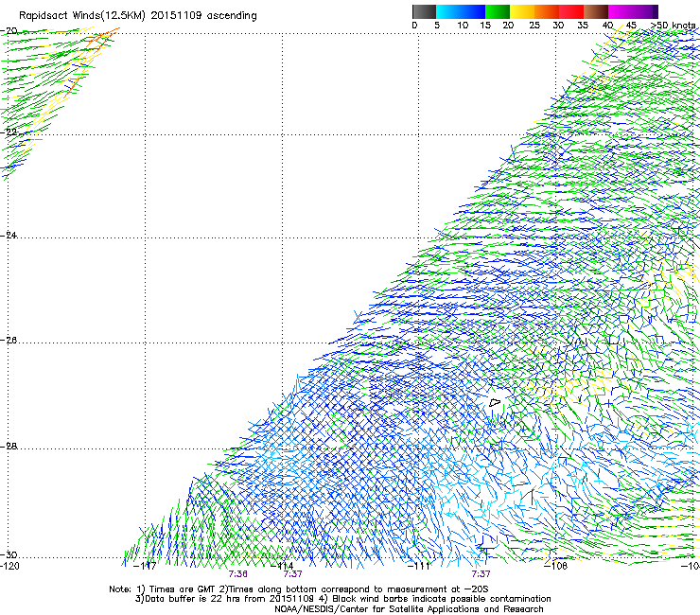Click the latitude label -24

coord(9,236)
